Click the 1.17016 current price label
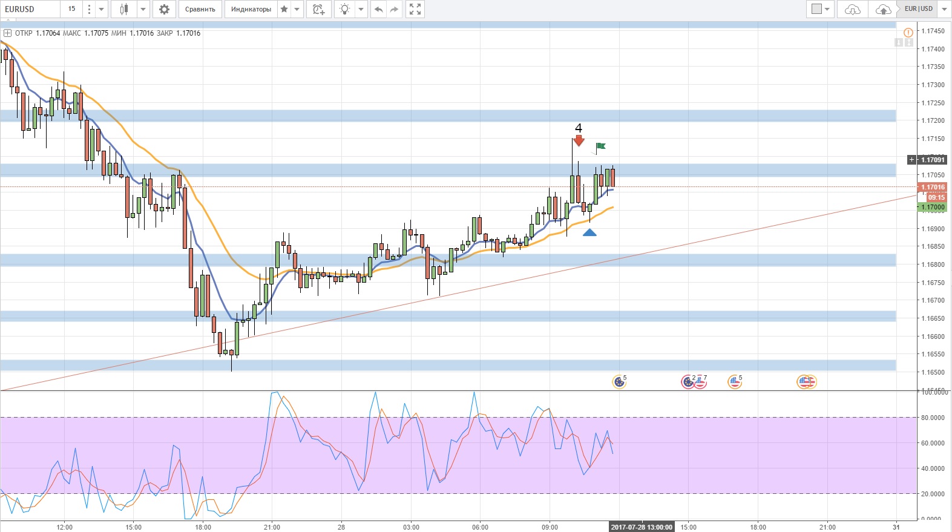The image size is (952, 532). pos(933,187)
